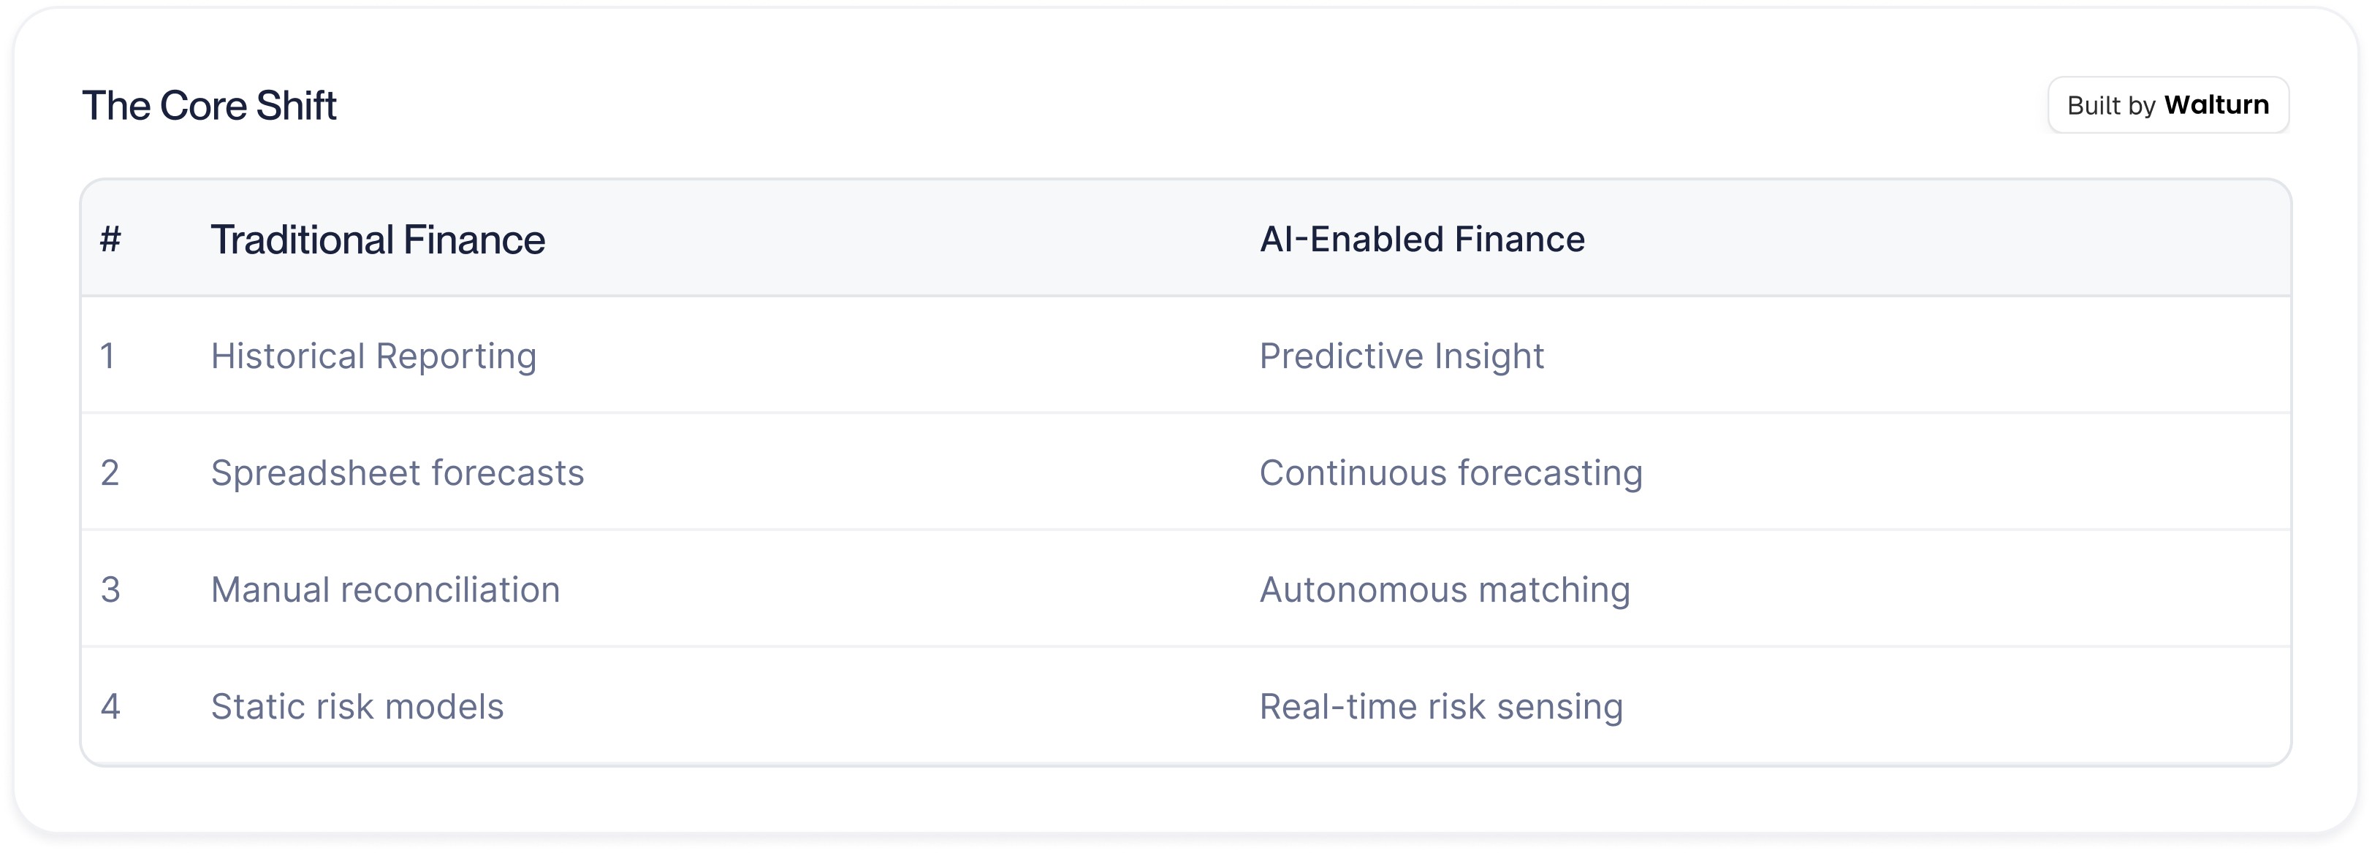Image resolution: width=2372 pixels, height=853 pixels.
Task: Select row number 4
Action: [x=110, y=707]
